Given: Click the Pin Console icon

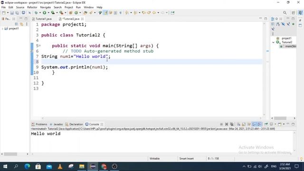Looking at the screenshot, I should point(266,124).
